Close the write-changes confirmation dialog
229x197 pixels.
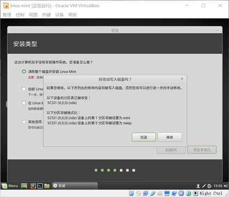182,79
